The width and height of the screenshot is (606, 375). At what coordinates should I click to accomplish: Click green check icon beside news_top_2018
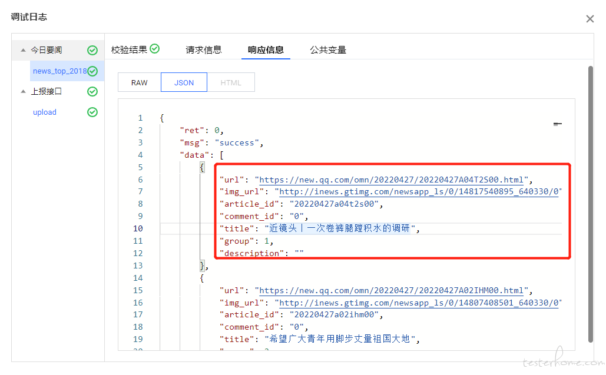[x=92, y=71]
